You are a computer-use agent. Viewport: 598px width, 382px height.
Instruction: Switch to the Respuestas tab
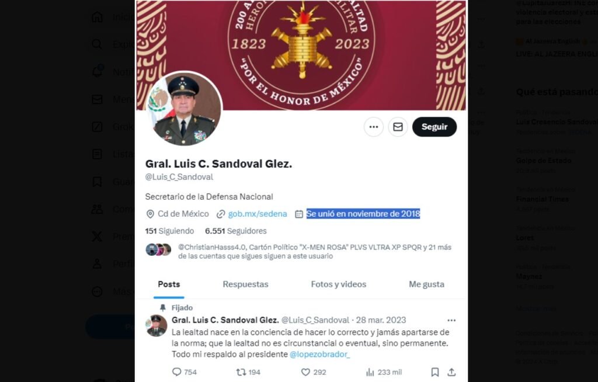(x=245, y=284)
